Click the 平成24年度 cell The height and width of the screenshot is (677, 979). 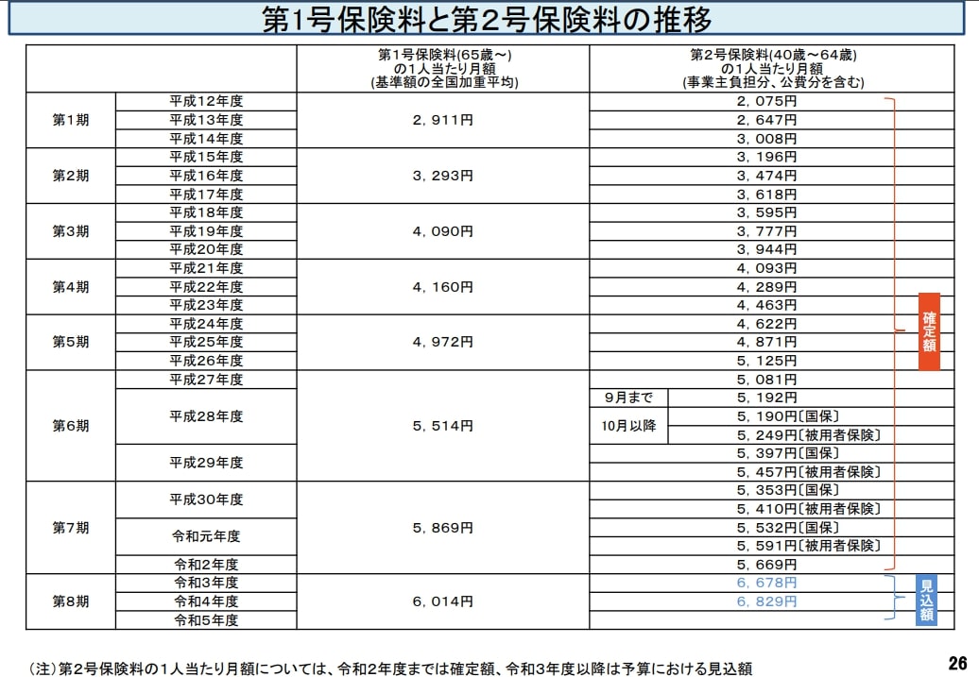[x=206, y=324]
